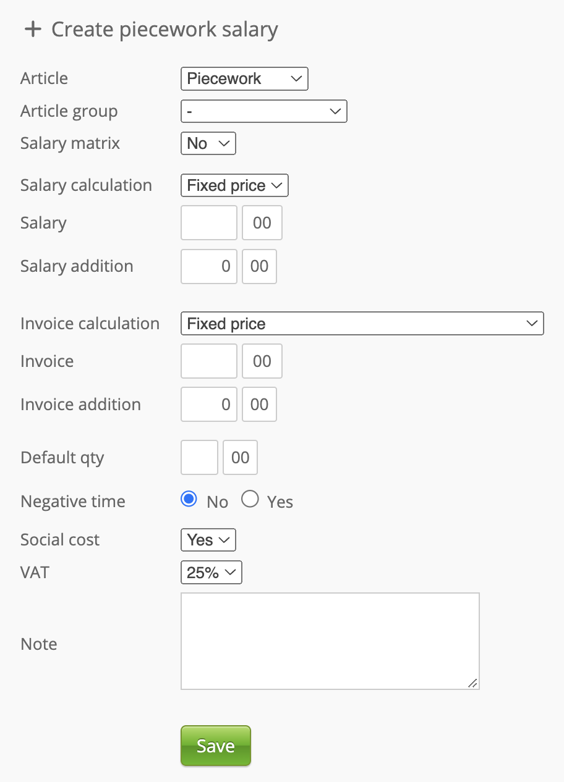
Task: Select the No radio for Negative time
Action: pyautogui.click(x=189, y=500)
